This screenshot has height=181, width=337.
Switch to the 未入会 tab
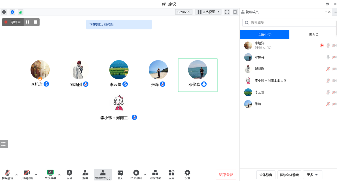(314, 35)
